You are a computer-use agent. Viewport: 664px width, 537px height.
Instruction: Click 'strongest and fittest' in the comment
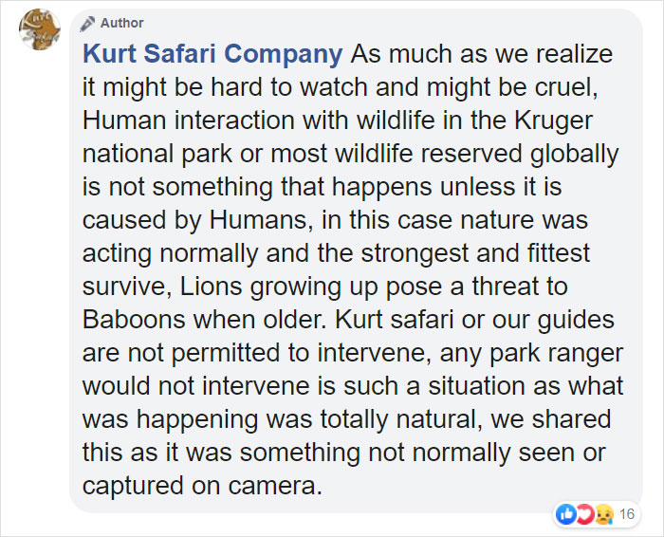pyautogui.click(x=475, y=253)
